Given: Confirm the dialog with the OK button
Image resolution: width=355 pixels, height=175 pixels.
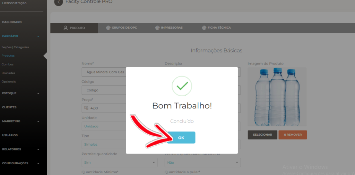Looking at the screenshot, I should [x=181, y=138].
